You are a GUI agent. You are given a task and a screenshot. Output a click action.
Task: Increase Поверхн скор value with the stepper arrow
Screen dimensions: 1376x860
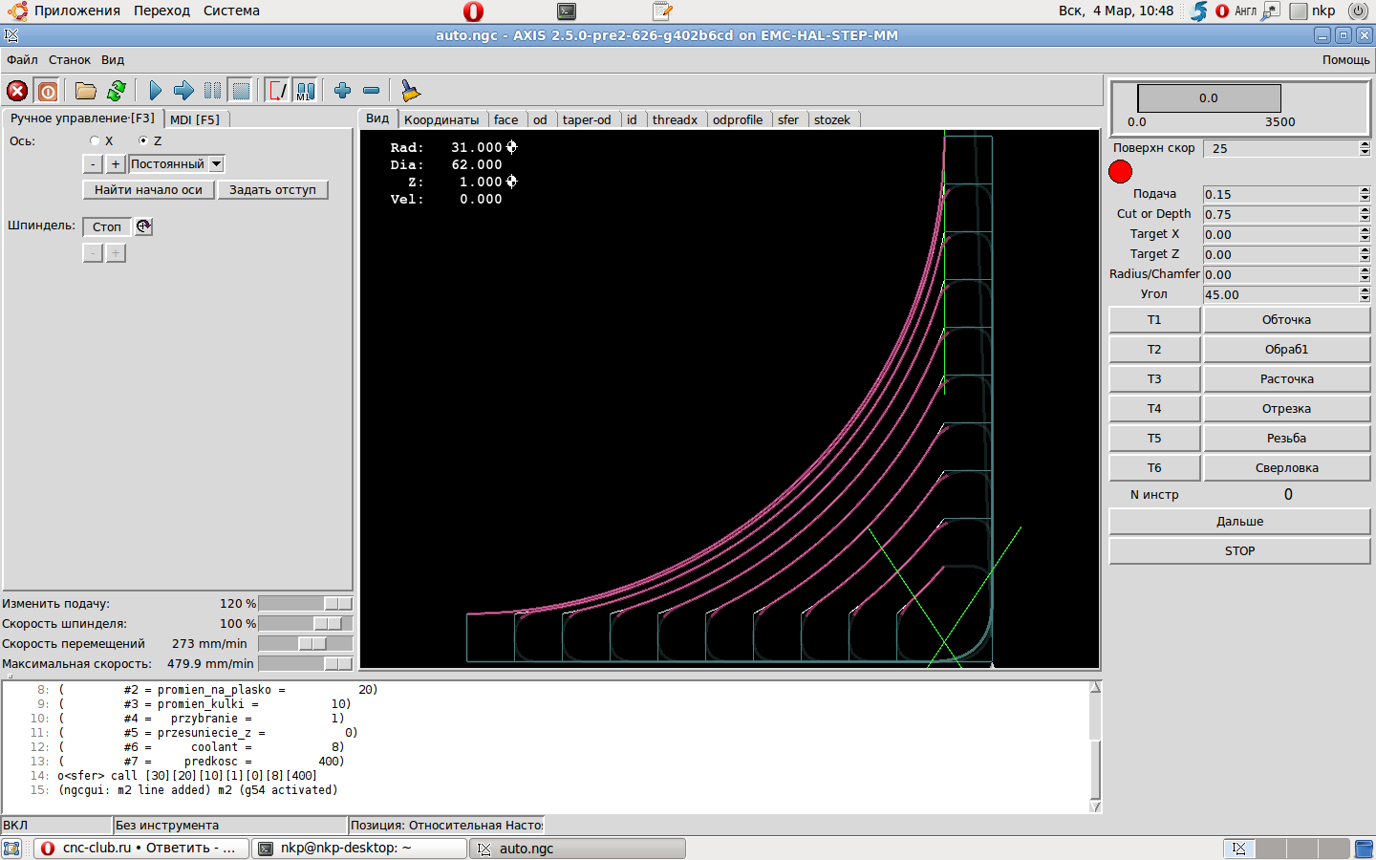point(1365,144)
